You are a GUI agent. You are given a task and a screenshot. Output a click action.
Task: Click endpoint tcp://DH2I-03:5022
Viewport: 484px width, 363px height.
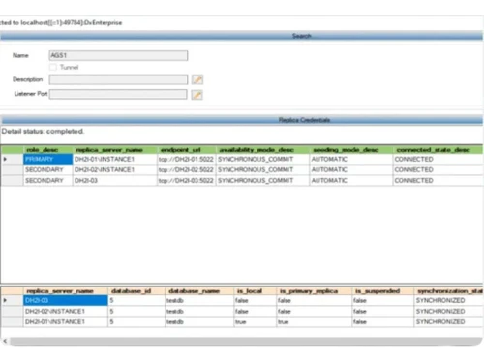click(x=187, y=180)
